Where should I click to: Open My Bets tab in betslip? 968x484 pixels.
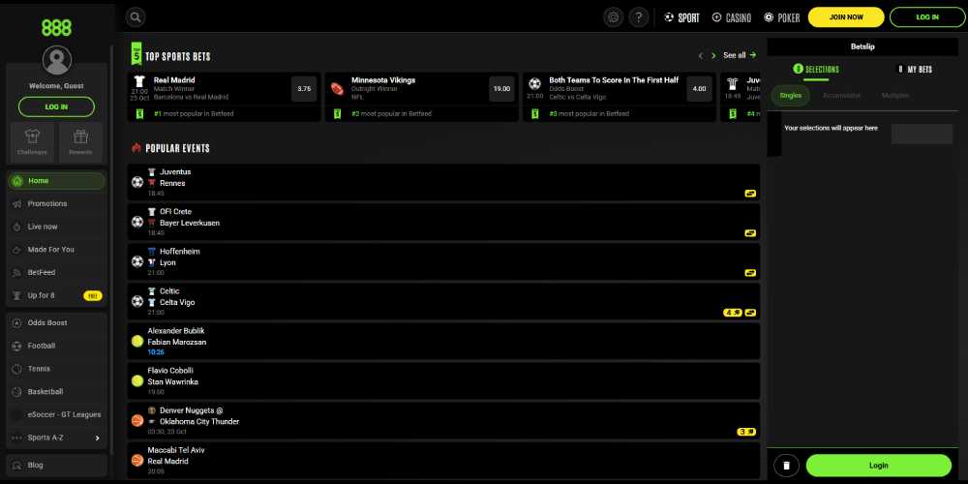point(915,69)
